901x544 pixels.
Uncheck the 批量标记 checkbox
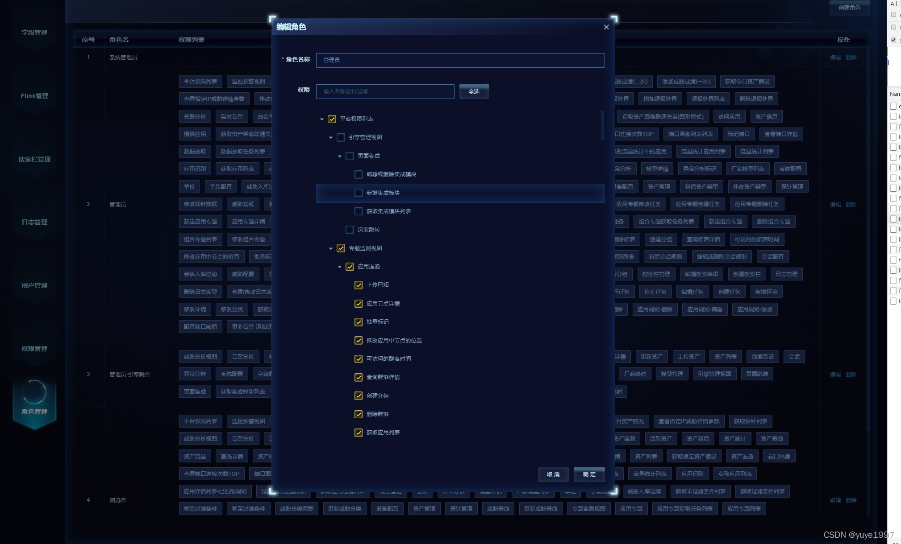[x=359, y=322]
